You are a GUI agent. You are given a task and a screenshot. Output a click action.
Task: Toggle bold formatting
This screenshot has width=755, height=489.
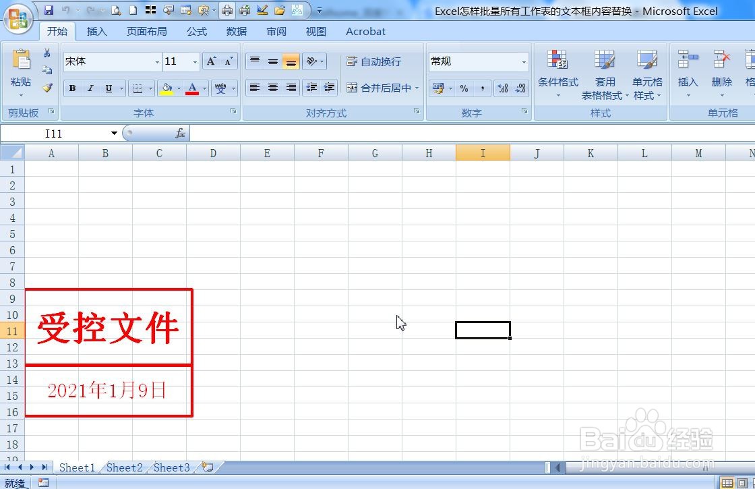click(x=72, y=88)
